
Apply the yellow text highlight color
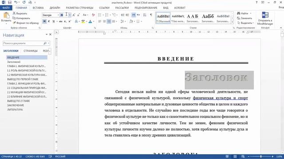(x=83, y=22)
